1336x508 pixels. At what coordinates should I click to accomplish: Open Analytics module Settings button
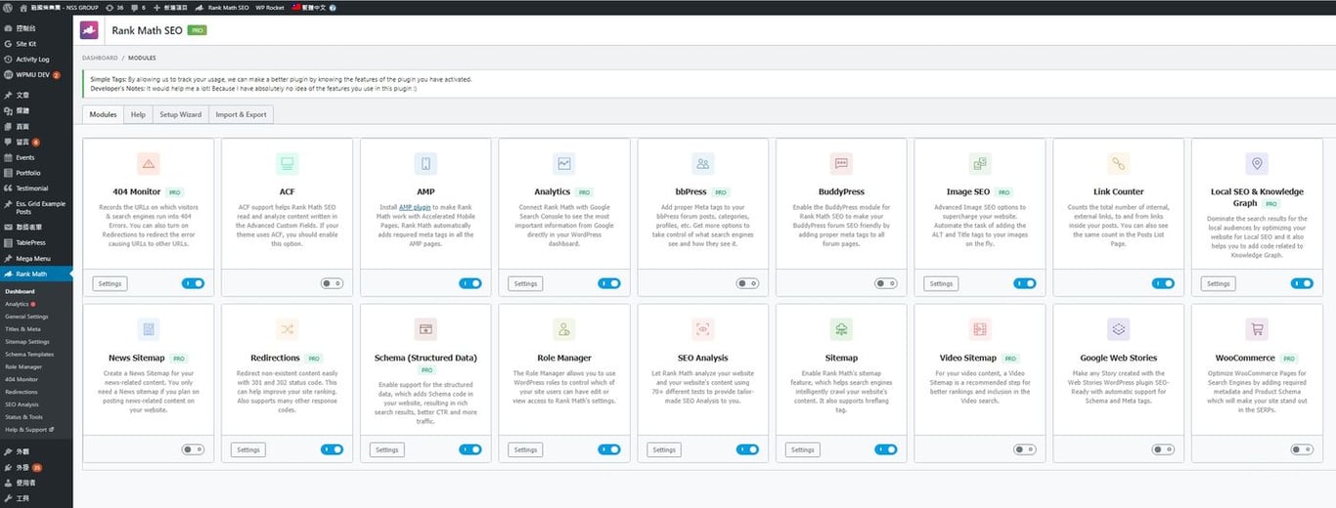tap(525, 283)
